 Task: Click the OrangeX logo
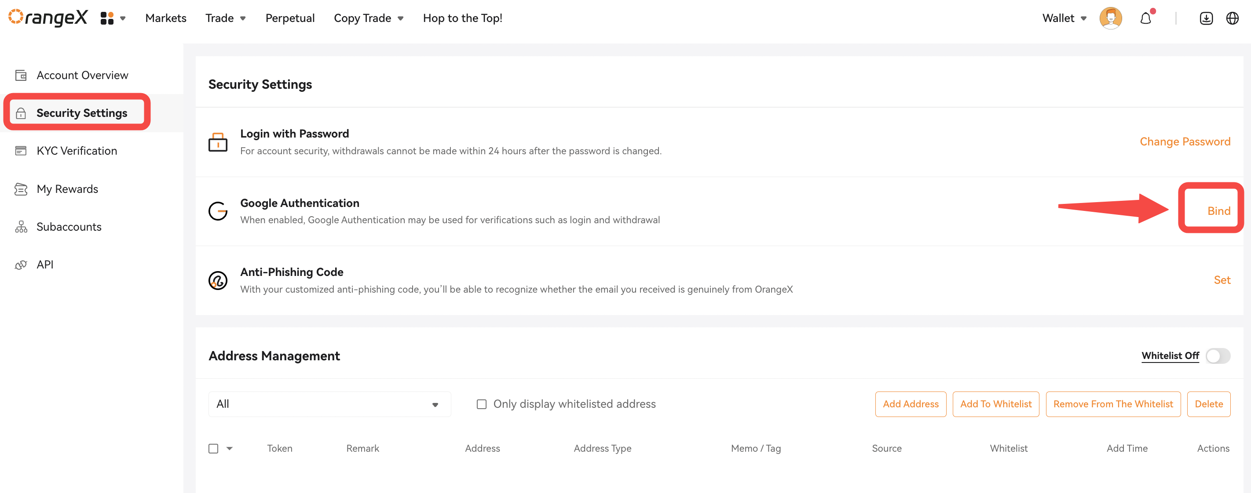click(48, 18)
